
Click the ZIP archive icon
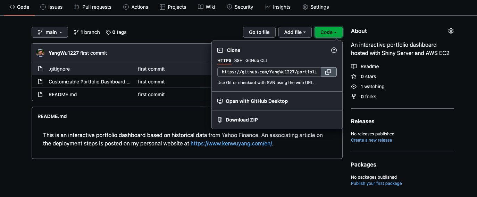click(220, 120)
